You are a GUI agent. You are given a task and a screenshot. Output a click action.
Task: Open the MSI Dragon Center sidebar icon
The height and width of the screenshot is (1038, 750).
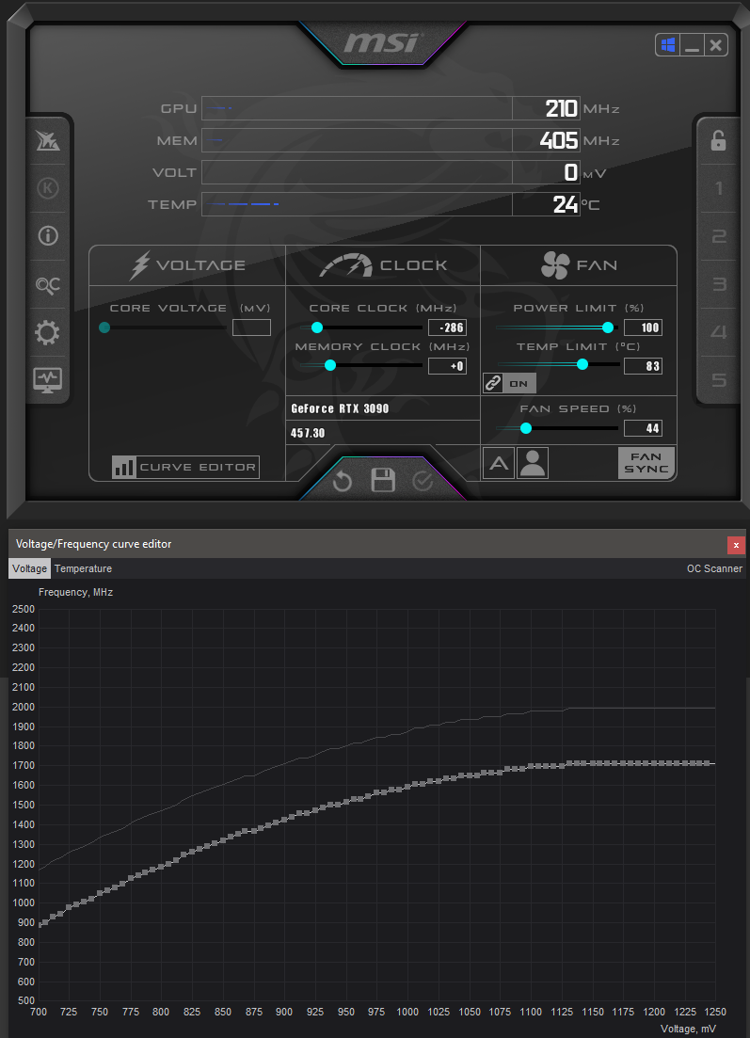point(47,140)
